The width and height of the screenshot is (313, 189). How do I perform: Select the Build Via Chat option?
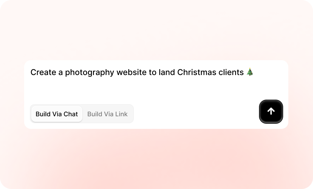pos(57,114)
